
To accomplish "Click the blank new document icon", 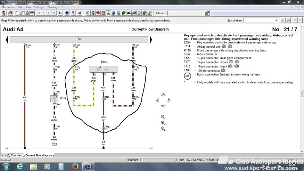I will click(17, 13).
